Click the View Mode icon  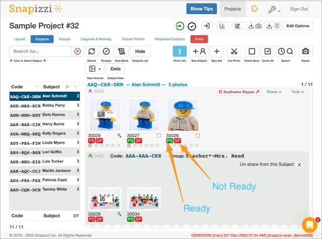pos(121,51)
